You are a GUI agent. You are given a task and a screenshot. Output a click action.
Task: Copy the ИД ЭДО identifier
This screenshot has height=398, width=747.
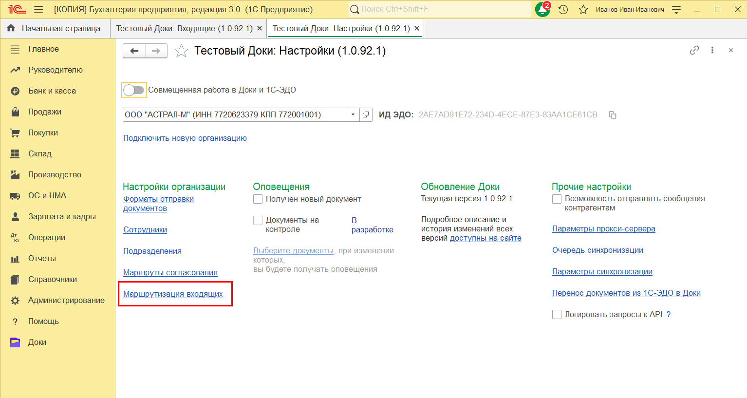[x=613, y=115]
